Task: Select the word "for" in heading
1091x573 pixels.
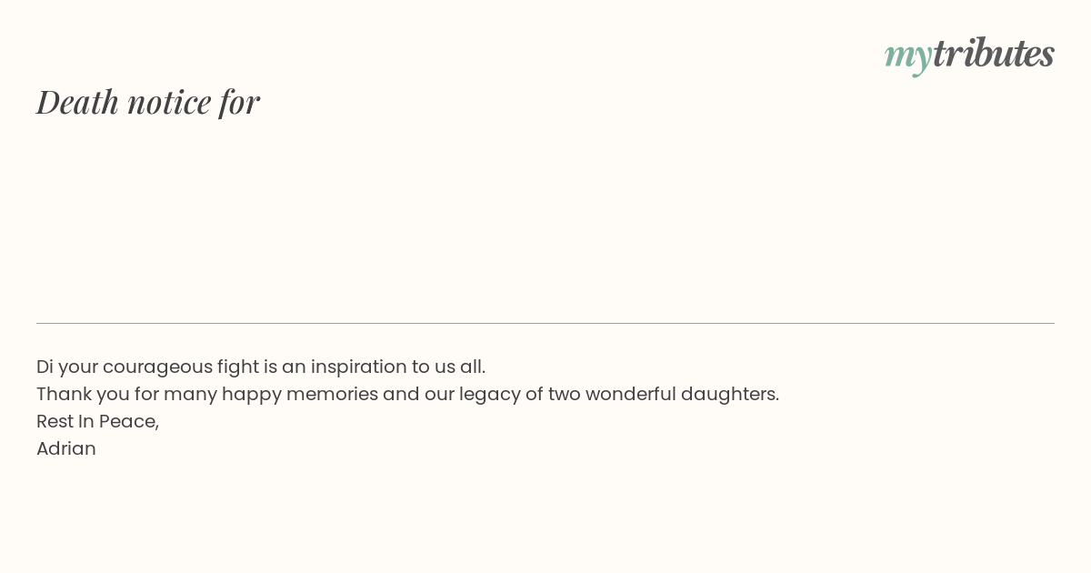Action: 239,101
